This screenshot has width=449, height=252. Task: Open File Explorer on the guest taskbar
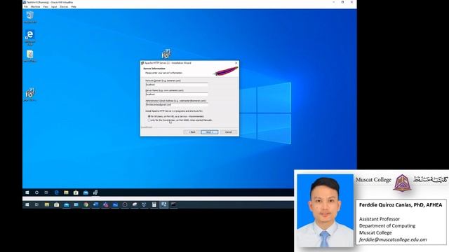click(66, 192)
